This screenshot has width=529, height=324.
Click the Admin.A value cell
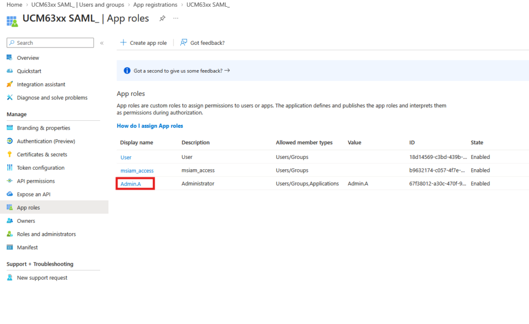pyautogui.click(x=358, y=184)
